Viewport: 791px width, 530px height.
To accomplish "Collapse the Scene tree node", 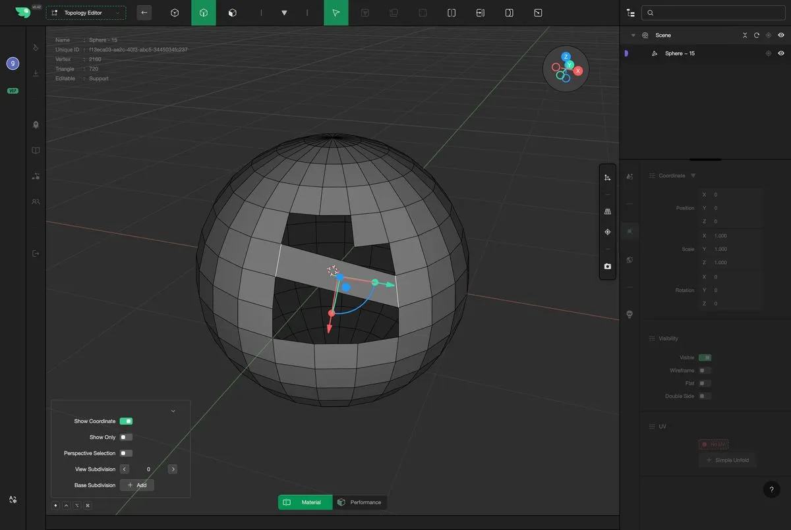I will pyautogui.click(x=633, y=36).
